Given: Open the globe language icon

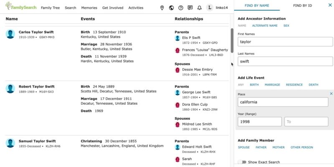Looking at the screenshot, I should (171, 8).
